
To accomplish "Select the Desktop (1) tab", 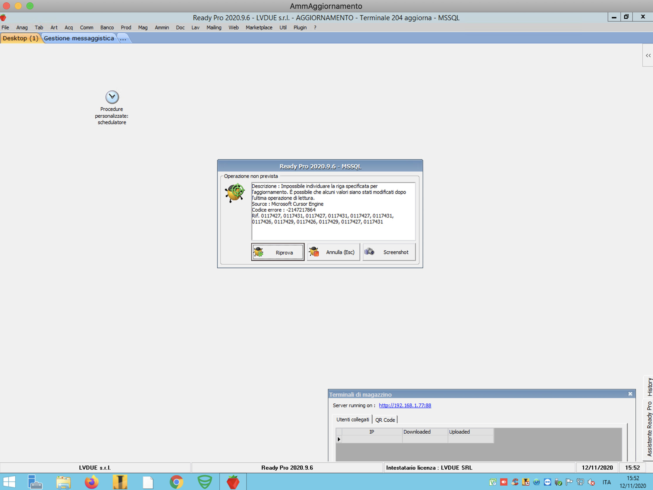I will coord(21,38).
